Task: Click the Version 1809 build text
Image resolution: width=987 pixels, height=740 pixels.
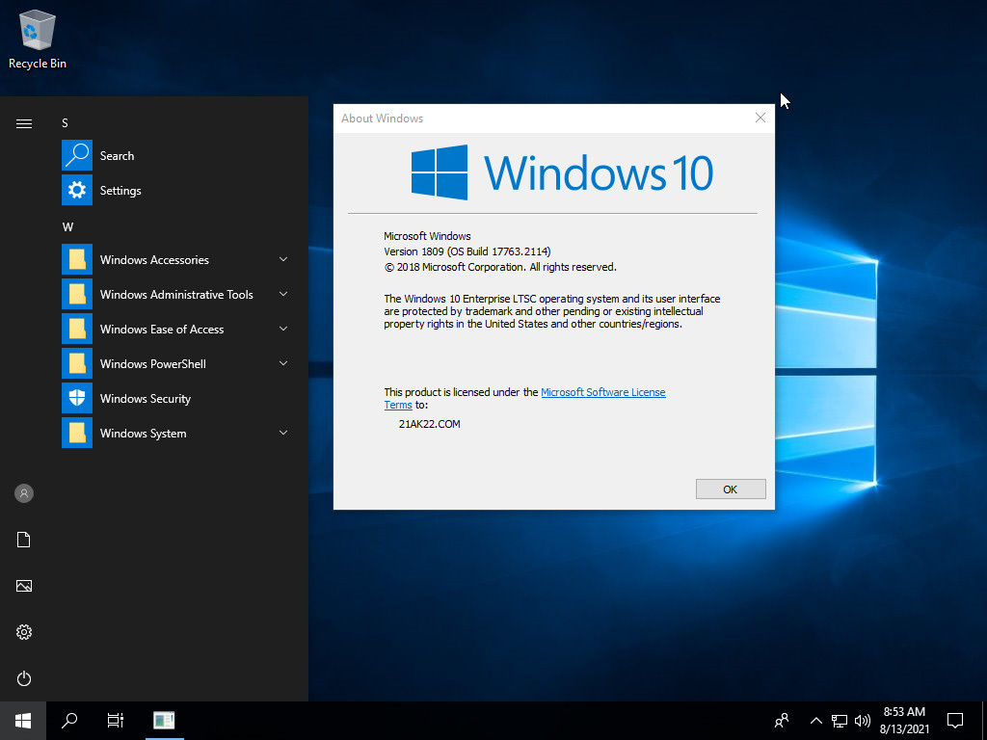Action: [467, 251]
